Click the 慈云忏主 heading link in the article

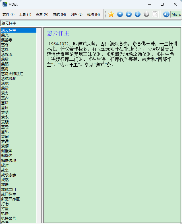pyautogui.click(x=58, y=33)
